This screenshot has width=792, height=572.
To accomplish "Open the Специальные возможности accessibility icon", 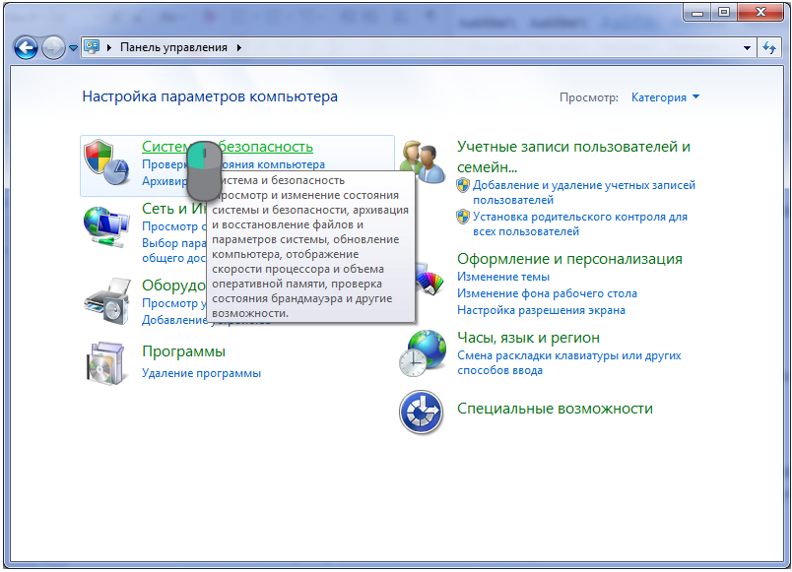I will tap(423, 412).
